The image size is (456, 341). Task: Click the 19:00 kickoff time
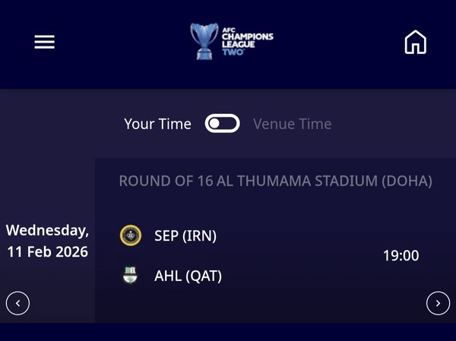point(401,256)
